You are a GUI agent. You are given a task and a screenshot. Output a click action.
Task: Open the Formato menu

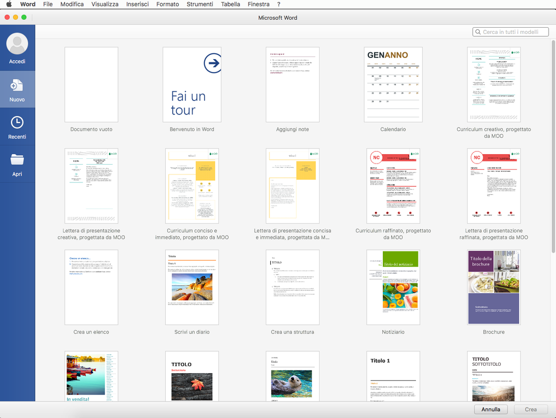pyautogui.click(x=168, y=4)
